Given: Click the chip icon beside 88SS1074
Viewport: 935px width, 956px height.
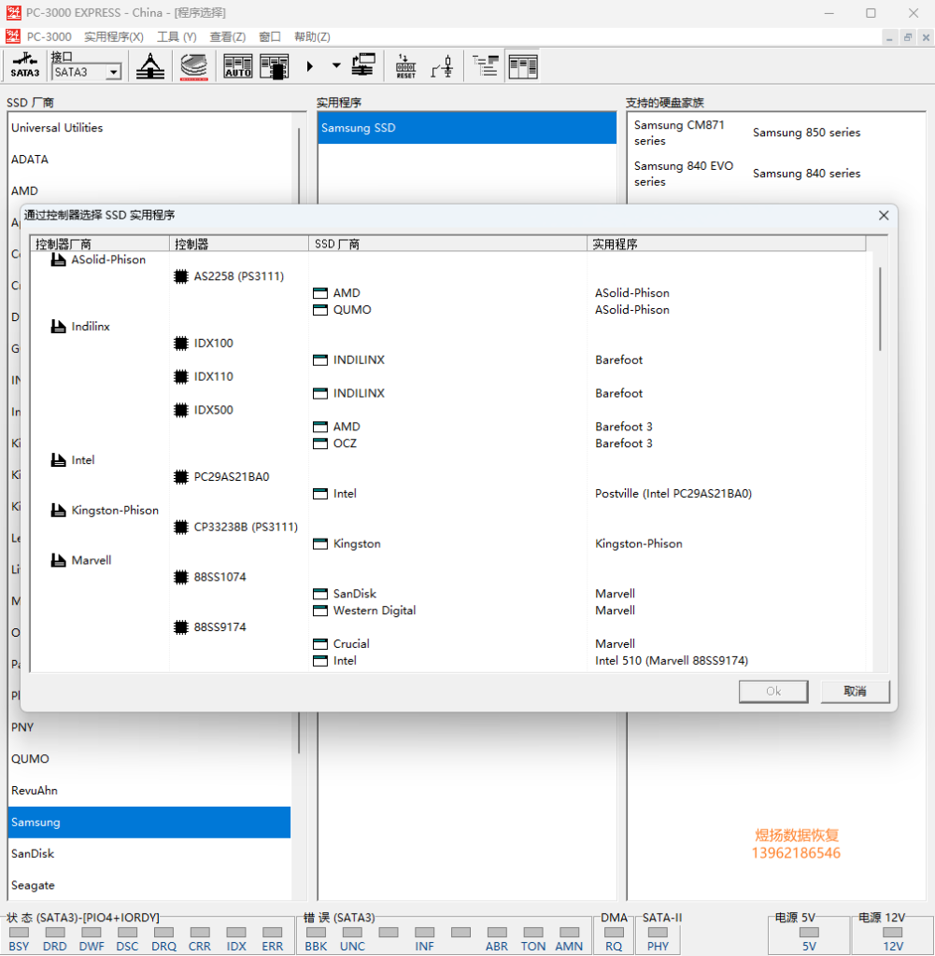Looking at the screenshot, I should pos(181,577).
